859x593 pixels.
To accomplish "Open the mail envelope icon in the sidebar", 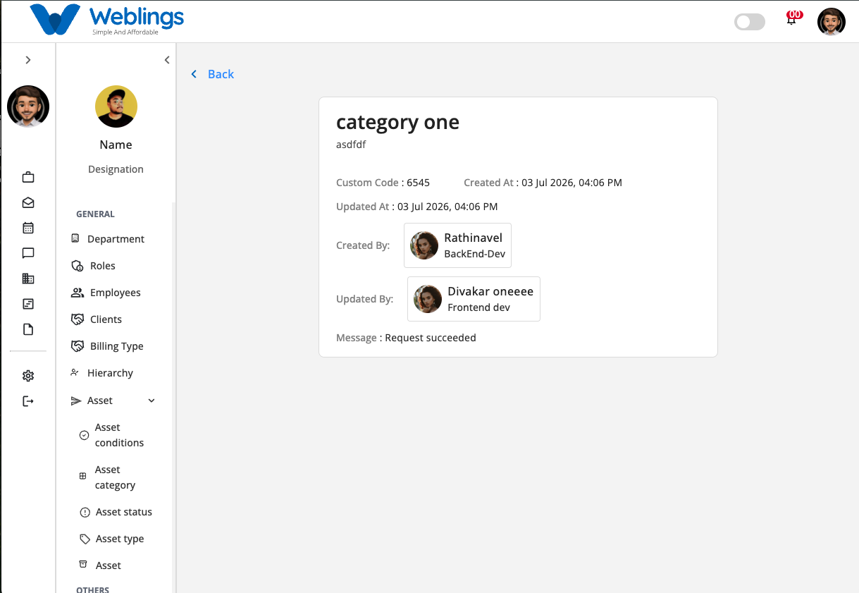I will click(x=28, y=202).
